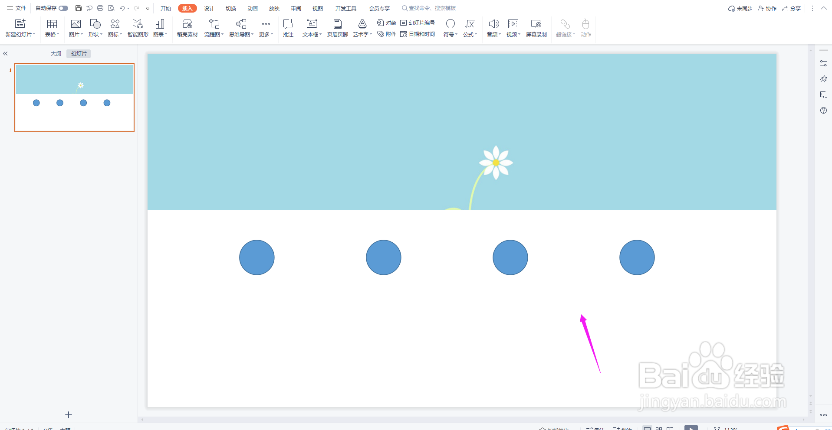Select the first blue circle on the slide

tap(257, 257)
